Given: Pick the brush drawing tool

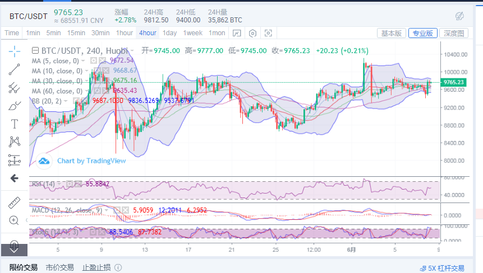Looking at the screenshot, I should (x=15, y=106).
